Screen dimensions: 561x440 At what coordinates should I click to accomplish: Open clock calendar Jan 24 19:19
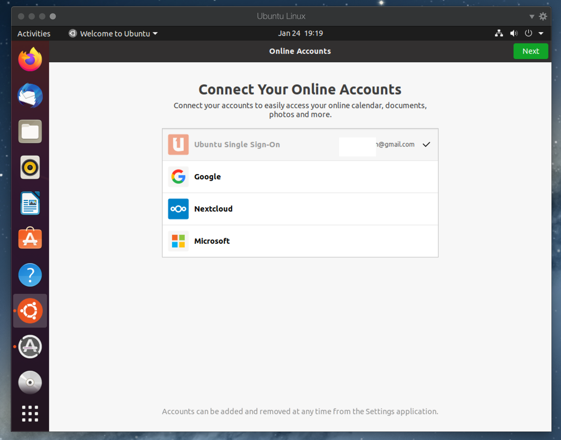(x=300, y=33)
